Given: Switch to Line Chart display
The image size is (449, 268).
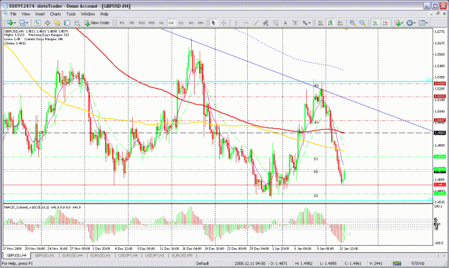Looking at the screenshot, I should pyautogui.click(x=341, y=23).
